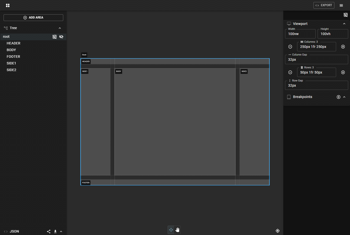The width and height of the screenshot is (350, 235).
Task: Select the BODY area on canvas
Action: 175,122
